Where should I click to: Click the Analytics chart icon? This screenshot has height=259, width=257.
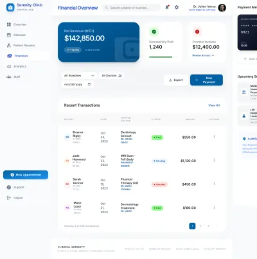[x=9, y=66]
